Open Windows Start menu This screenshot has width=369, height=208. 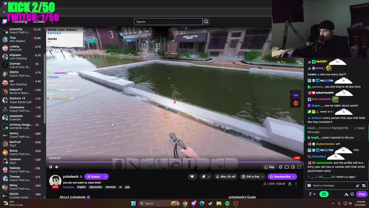(133, 203)
